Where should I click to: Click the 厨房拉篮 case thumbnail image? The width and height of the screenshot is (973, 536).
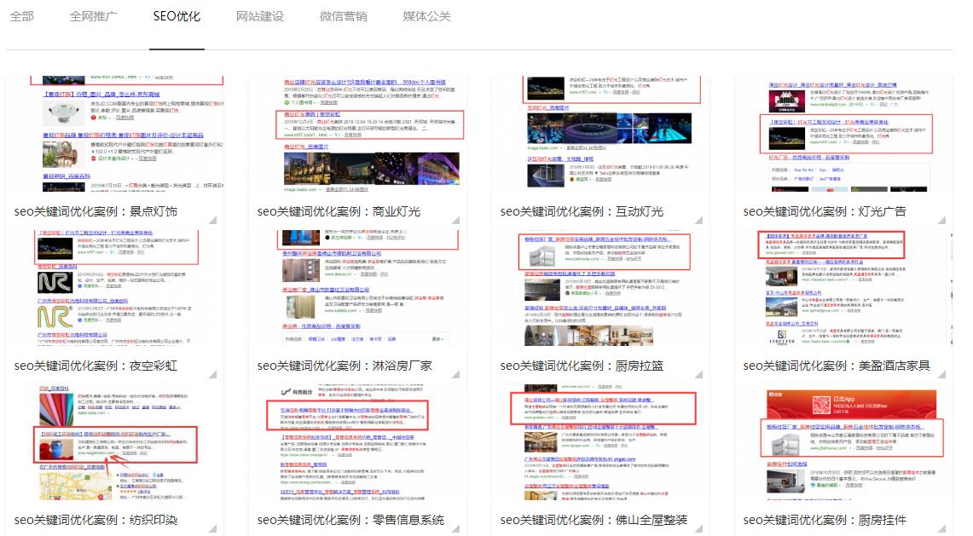[x=600, y=290]
